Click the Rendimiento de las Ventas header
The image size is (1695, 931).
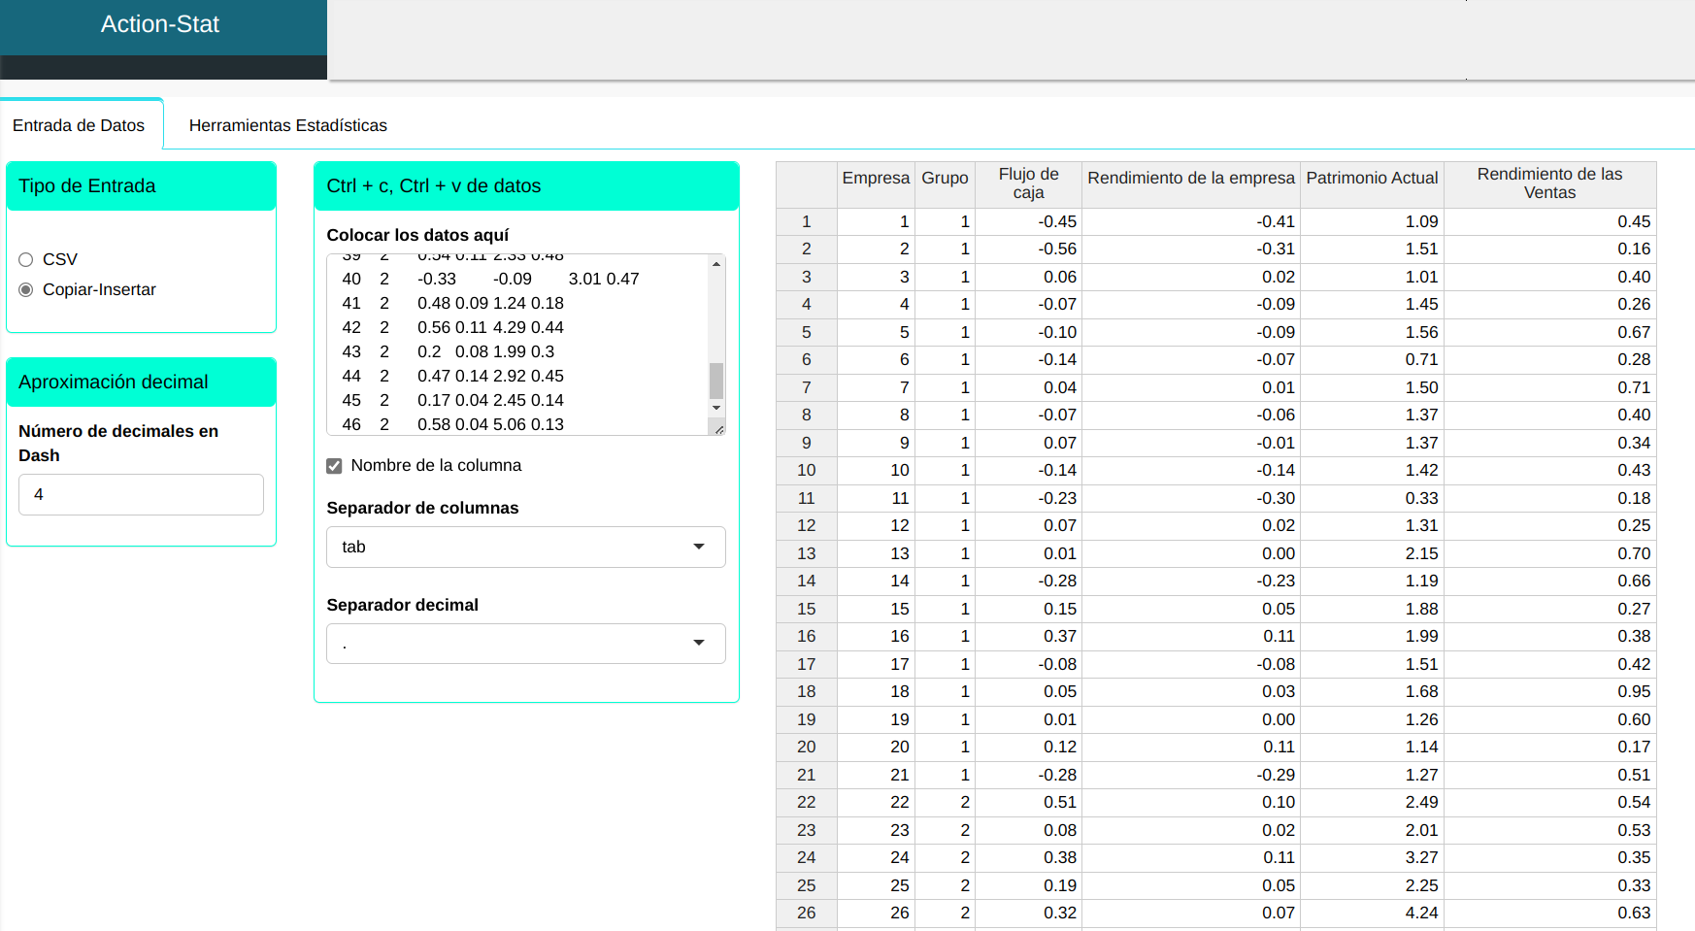(1548, 183)
